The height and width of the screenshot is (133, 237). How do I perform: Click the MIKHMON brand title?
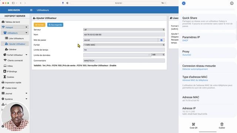point(14,10)
